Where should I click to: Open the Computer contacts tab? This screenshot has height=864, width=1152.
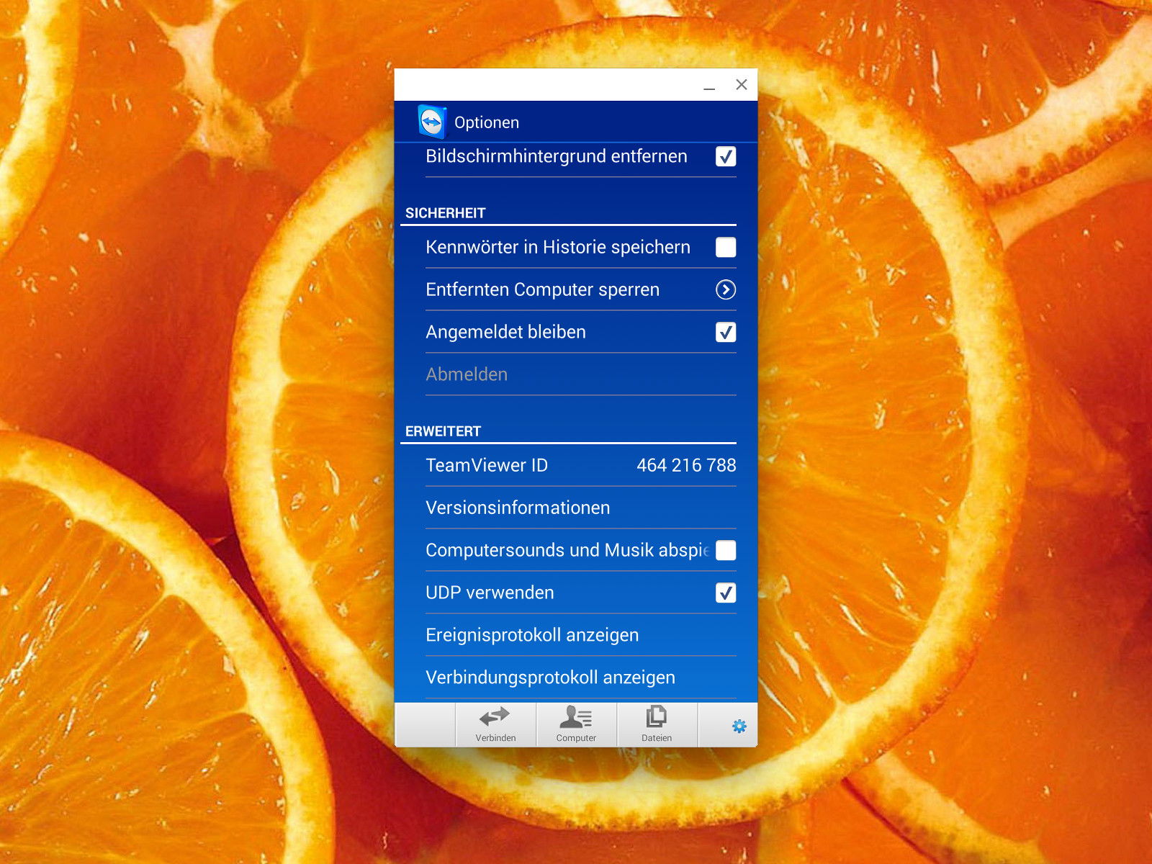(576, 724)
